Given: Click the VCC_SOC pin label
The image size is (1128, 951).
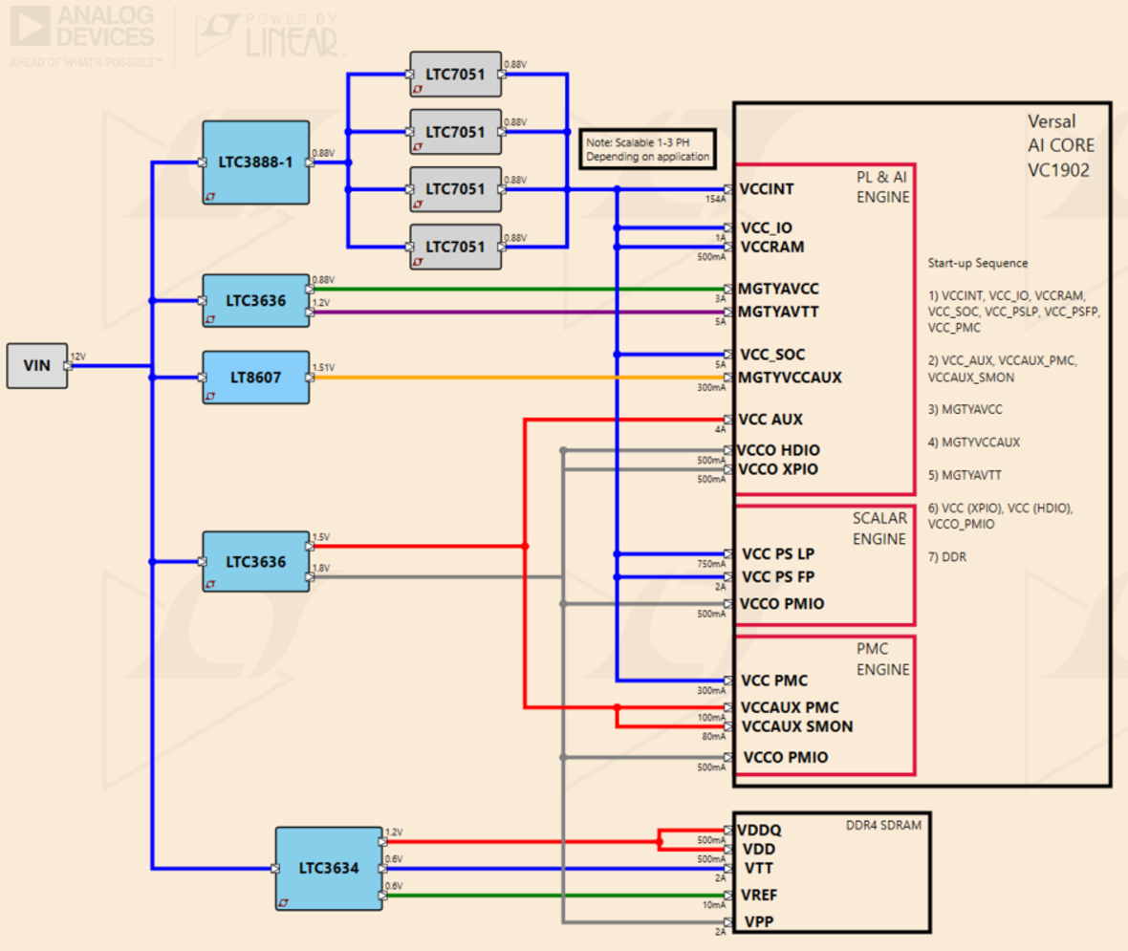Looking at the screenshot, I should pyautogui.click(x=772, y=355).
